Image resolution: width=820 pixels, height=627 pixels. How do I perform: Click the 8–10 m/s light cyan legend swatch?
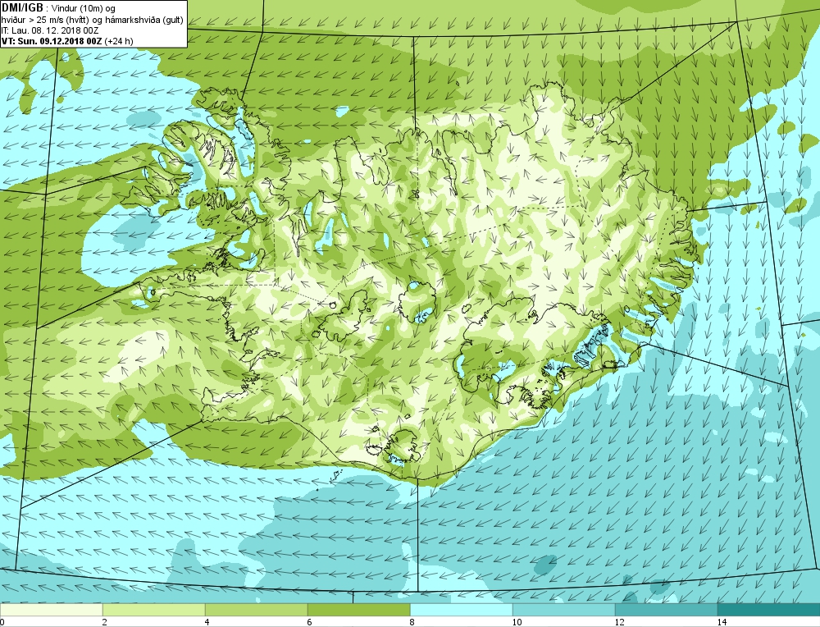tap(461, 610)
